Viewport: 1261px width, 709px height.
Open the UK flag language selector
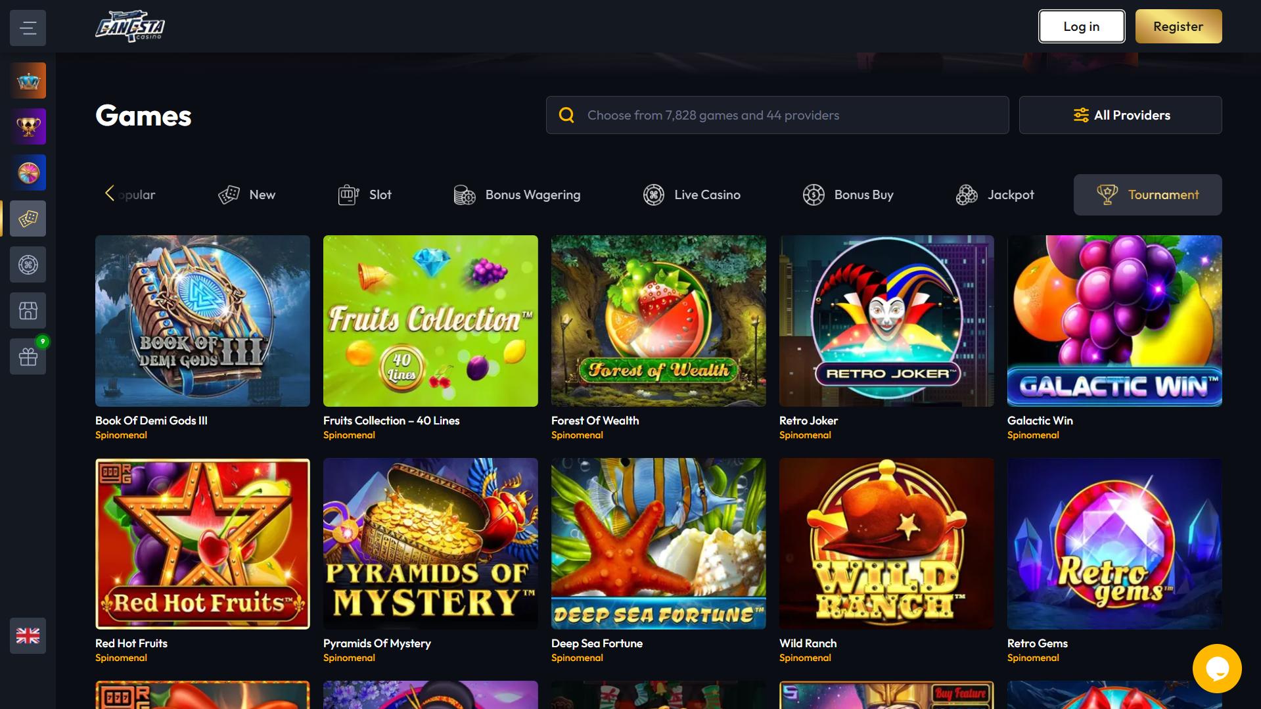coord(28,635)
